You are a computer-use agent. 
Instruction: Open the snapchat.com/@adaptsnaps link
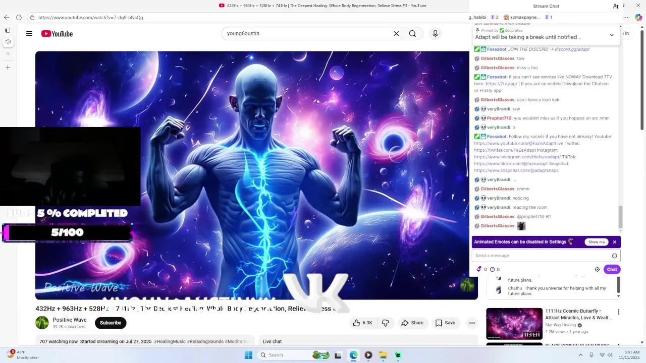point(516,170)
